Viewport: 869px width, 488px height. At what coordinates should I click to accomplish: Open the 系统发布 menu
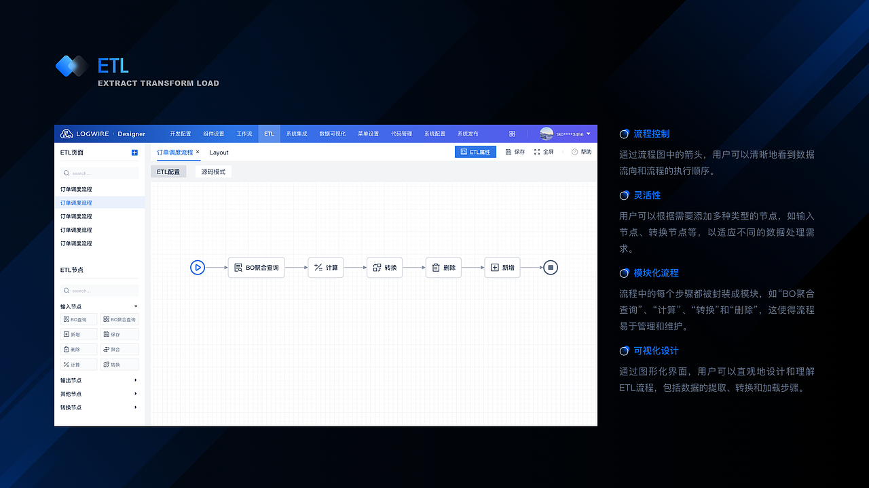click(468, 134)
